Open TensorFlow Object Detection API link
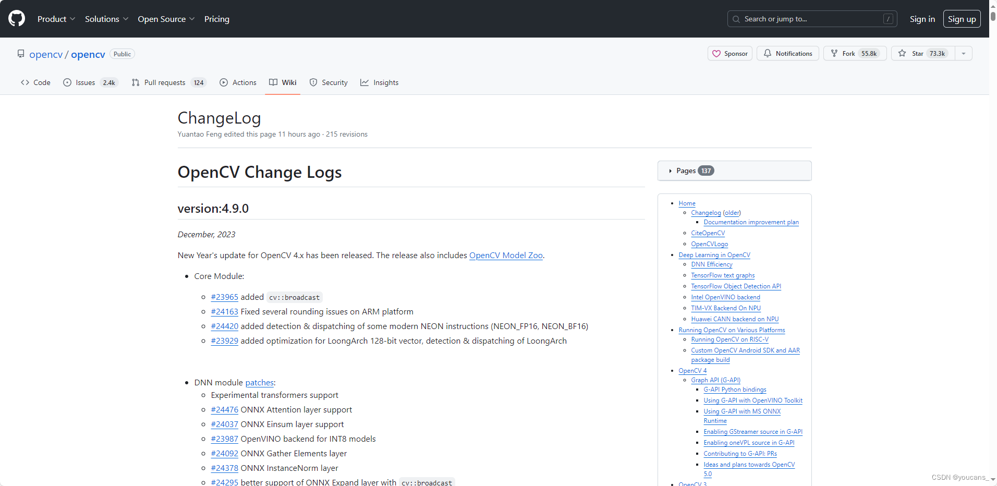This screenshot has width=997, height=486. click(736, 286)
